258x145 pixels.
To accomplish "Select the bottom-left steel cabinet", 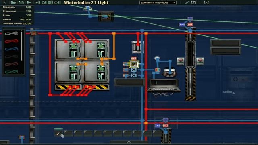I will point(68,72).
